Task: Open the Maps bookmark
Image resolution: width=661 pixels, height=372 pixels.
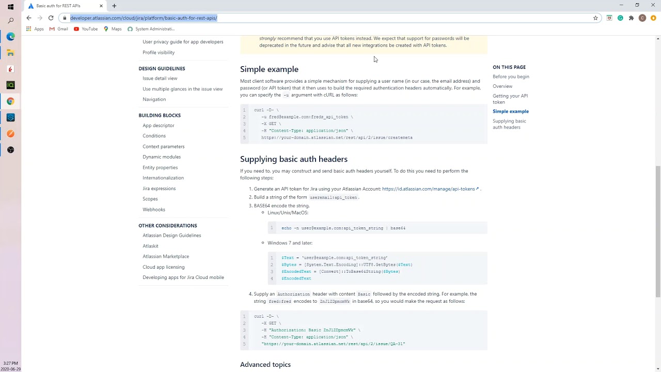Action: pos(113,29)
